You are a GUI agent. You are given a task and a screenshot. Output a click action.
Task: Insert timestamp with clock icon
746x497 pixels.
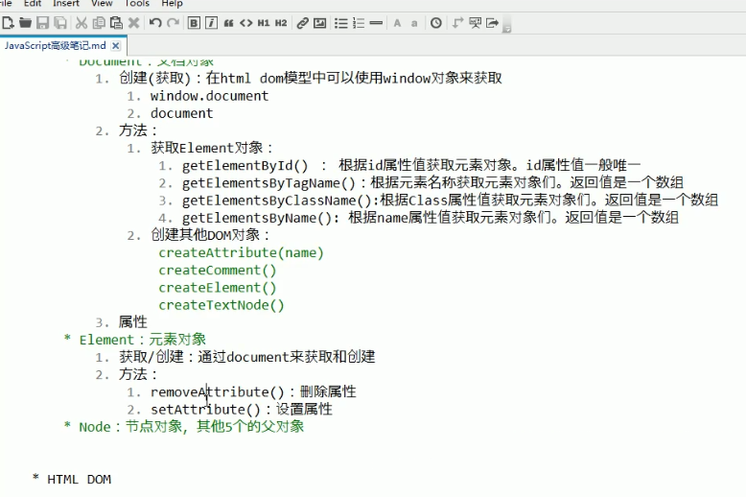point(435,22)
